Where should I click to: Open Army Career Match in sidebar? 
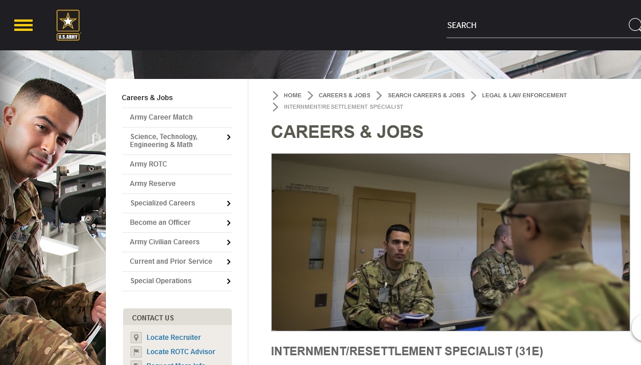coord(161,117)
